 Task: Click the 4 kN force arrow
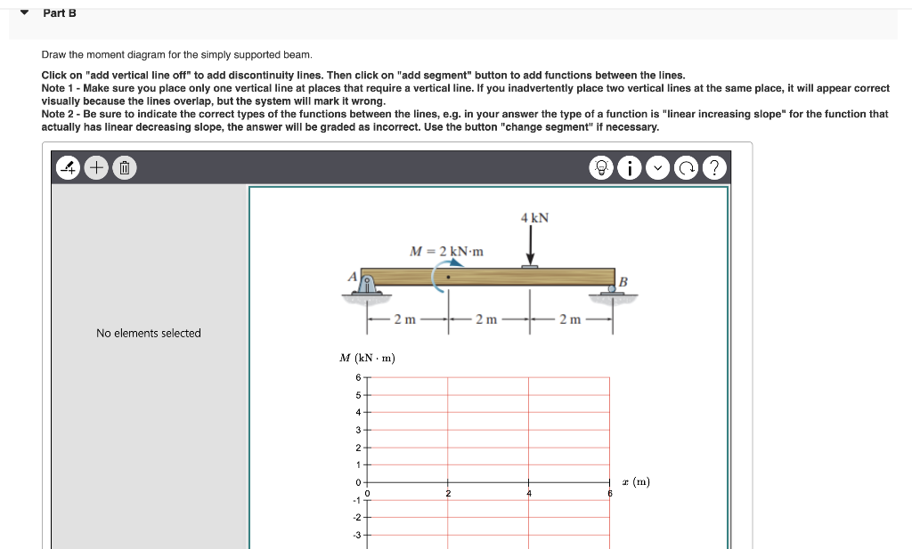[x=532, y=242]
